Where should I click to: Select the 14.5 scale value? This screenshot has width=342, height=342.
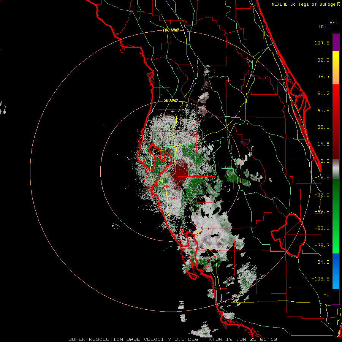323,144
